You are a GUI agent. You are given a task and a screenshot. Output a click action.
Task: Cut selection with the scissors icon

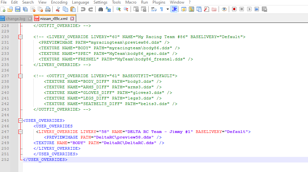[58, 9]
